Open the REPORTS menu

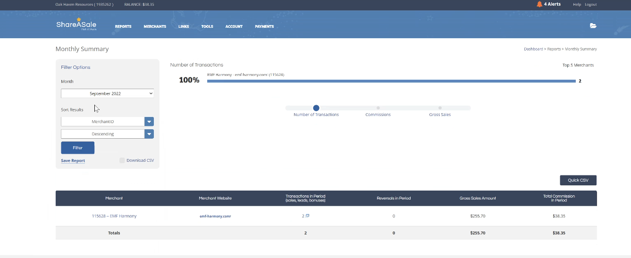click(123, 26)
